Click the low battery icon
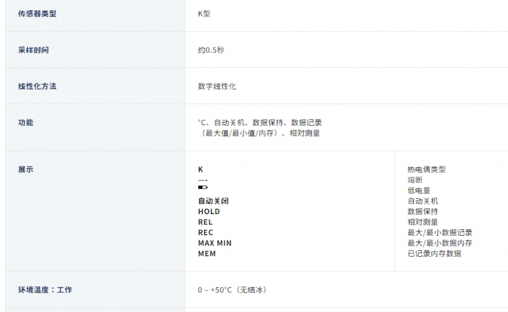The width and height of the screenshot is (508, 312). point(203,187)
